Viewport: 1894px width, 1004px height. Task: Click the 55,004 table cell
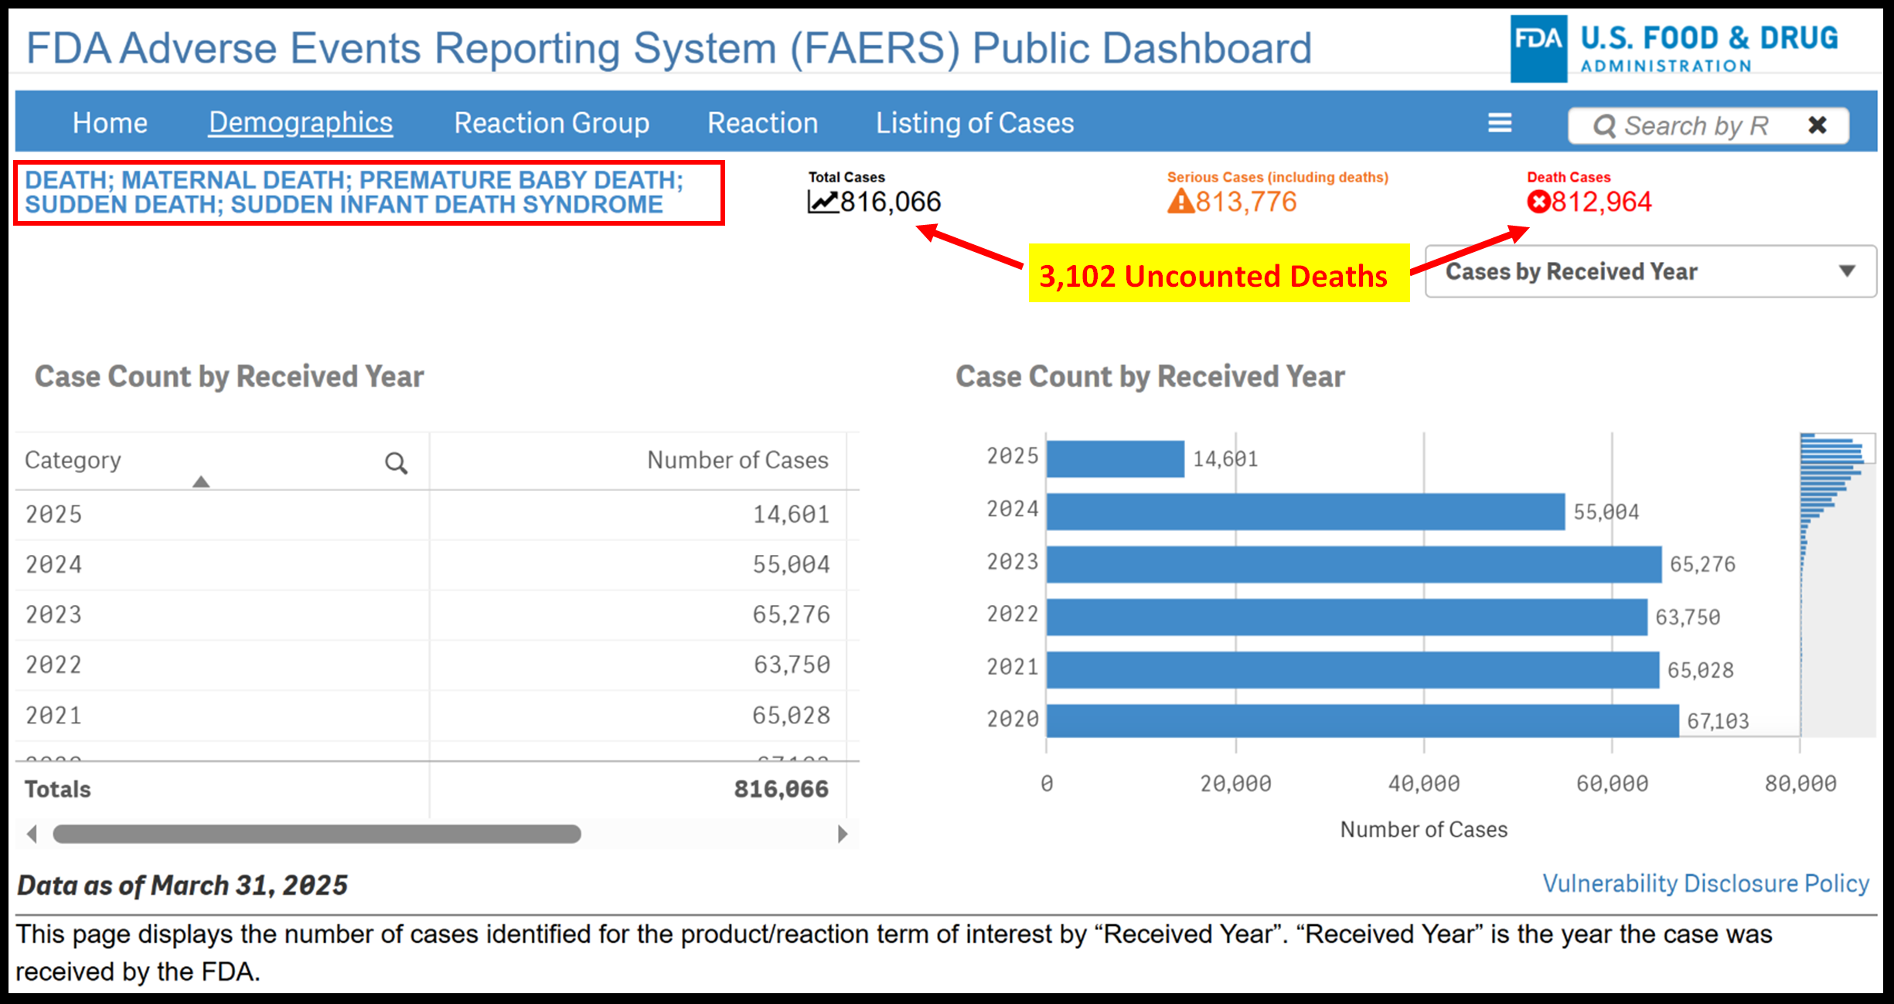click(791, 565)
